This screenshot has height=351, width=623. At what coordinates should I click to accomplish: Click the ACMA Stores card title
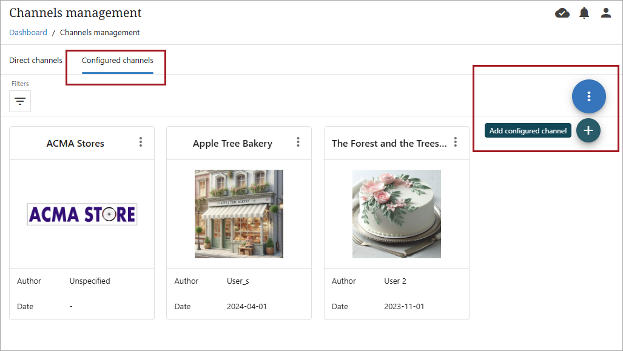click(x=75, y=144)
